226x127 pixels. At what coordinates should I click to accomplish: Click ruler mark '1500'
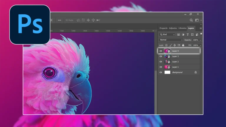pos(108,31)
